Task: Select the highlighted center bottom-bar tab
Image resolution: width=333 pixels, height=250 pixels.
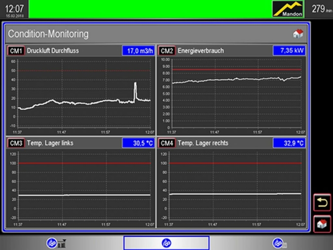Action: pos(166,243)
